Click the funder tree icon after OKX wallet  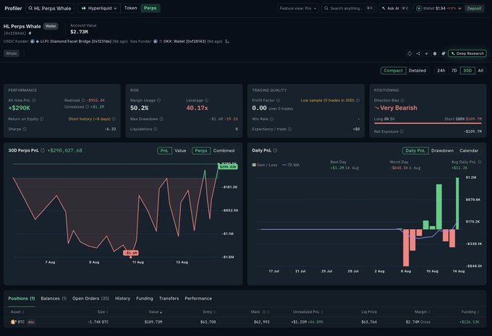pyautogui.click(x=227, y=41)
